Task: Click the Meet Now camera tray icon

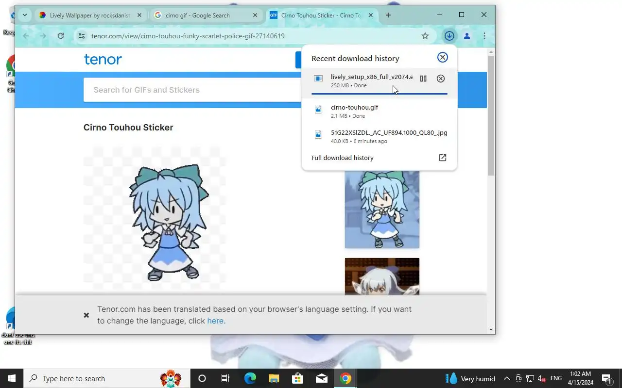Action: (x=518, y=378)
